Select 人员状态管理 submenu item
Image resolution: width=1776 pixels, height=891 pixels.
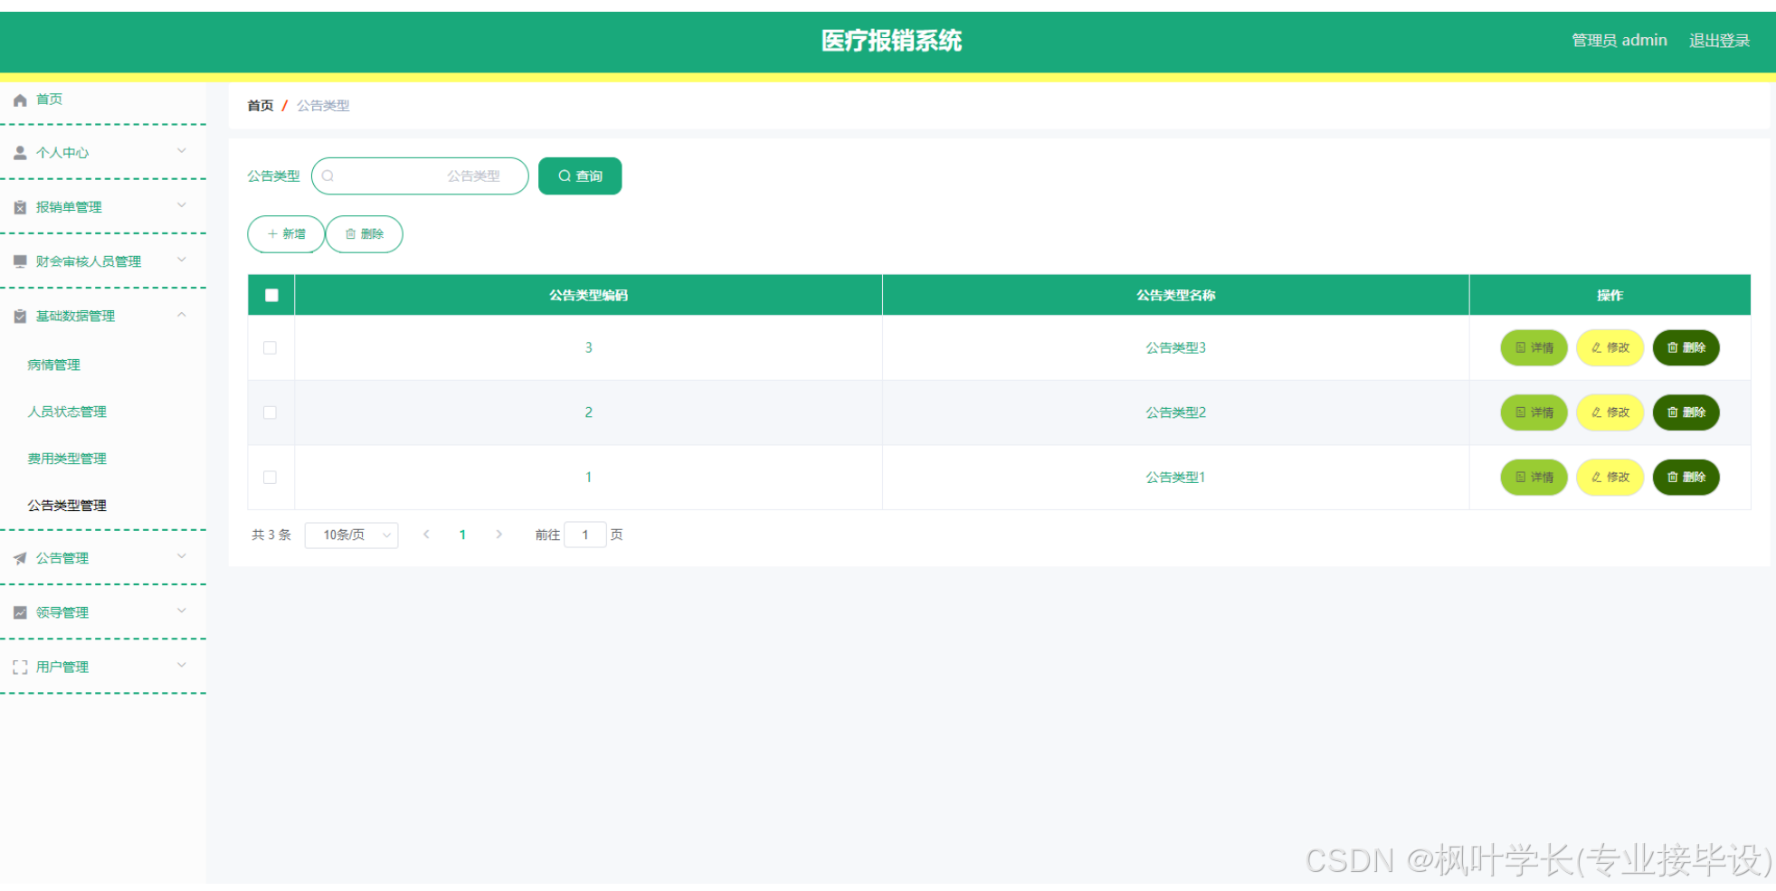(67, 412)
